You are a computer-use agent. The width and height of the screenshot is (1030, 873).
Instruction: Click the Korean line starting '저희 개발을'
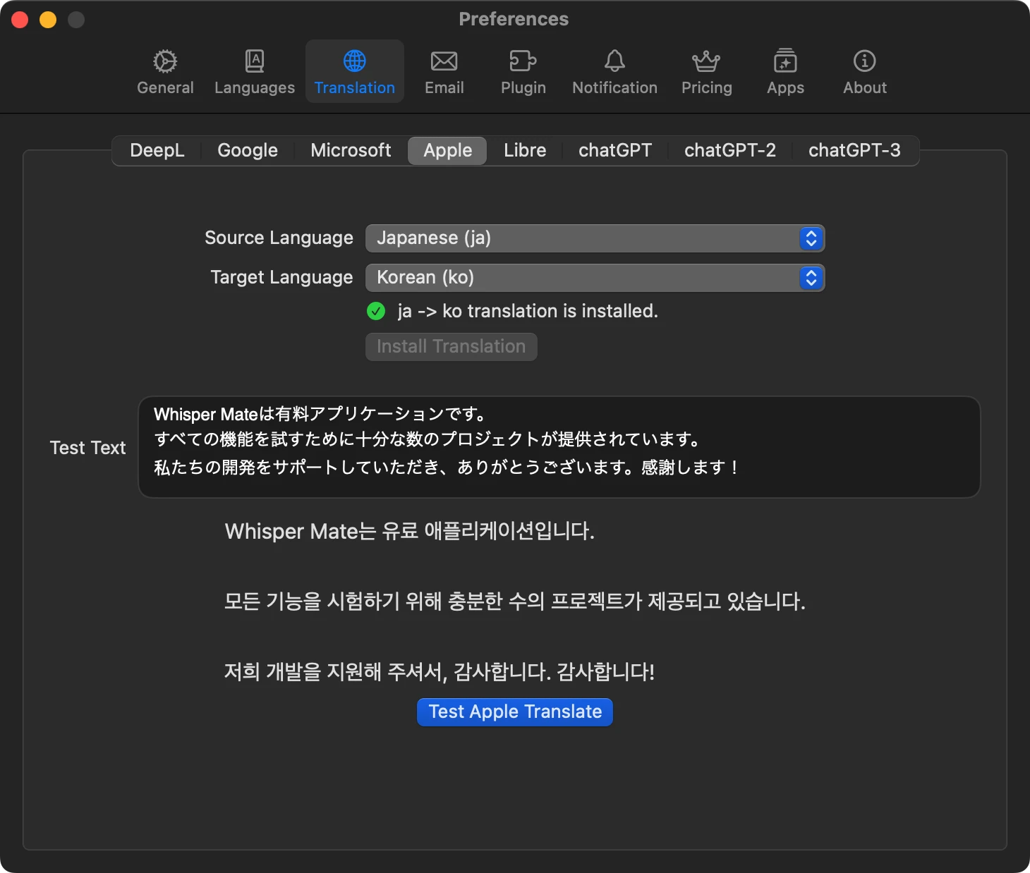[x=440, y=671]
